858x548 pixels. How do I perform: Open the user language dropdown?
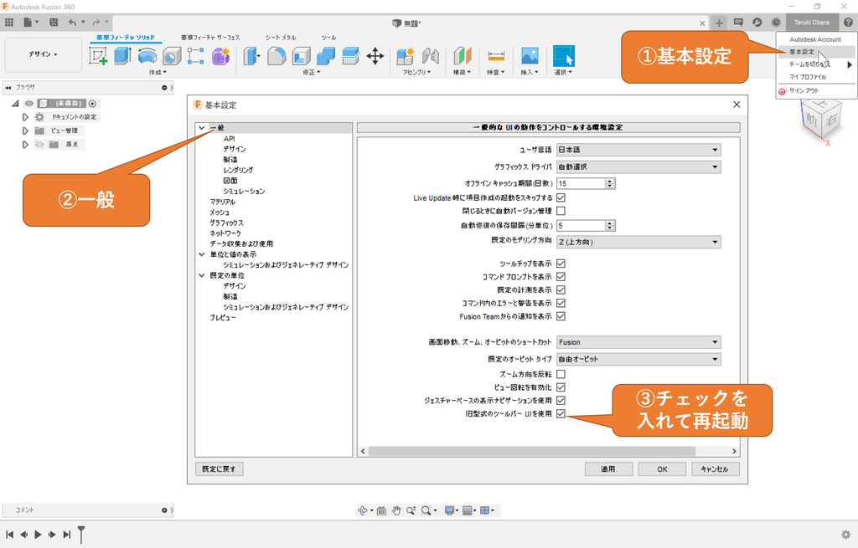(x=638, y=150)
